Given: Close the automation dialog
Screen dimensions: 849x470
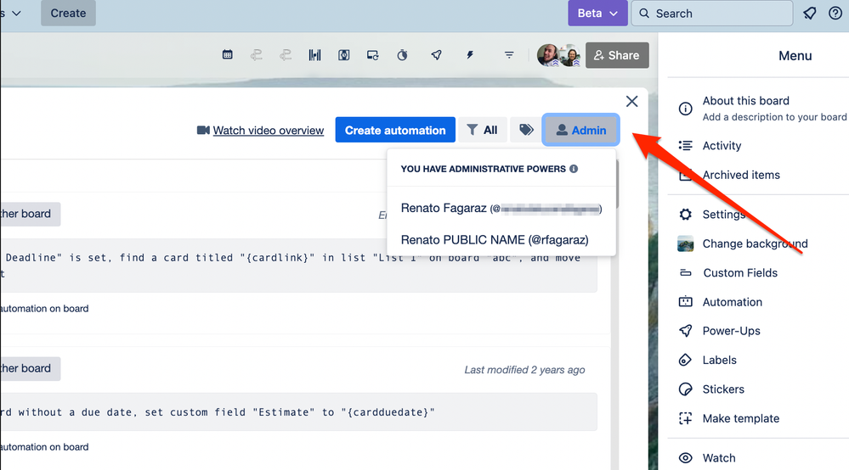Looking at the screenshot, I should (x=632, y=101).
